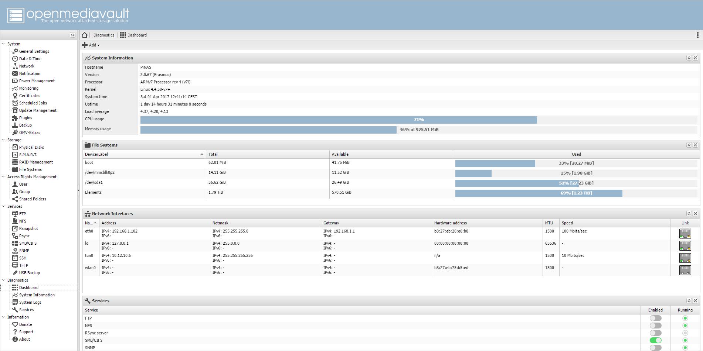The width and height of the screenshot is (703, 351).
Task: Collapse the System Information panel
Action: point(689,58)
